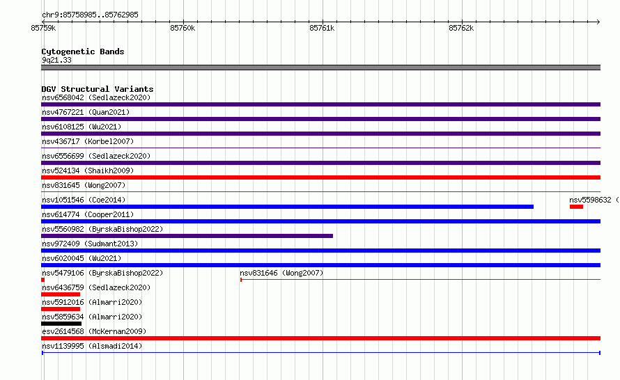This screenshot has height=380, width=620.
Task: Click the Cytogenetic Bands track title
Action: click(x=83, y=52)
